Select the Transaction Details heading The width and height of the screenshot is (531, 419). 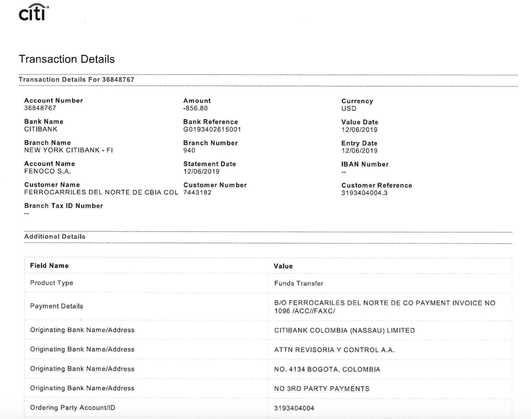click(67, 59)
